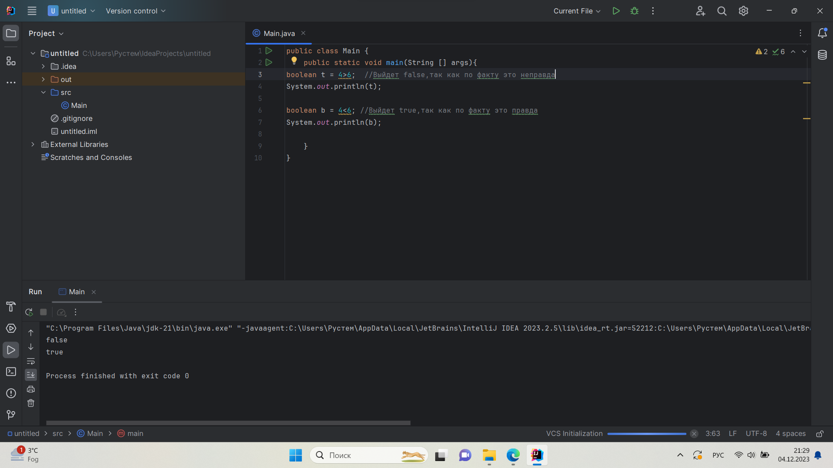Select the Main.java editor tab
833x468 pixels.
point(279,33)
